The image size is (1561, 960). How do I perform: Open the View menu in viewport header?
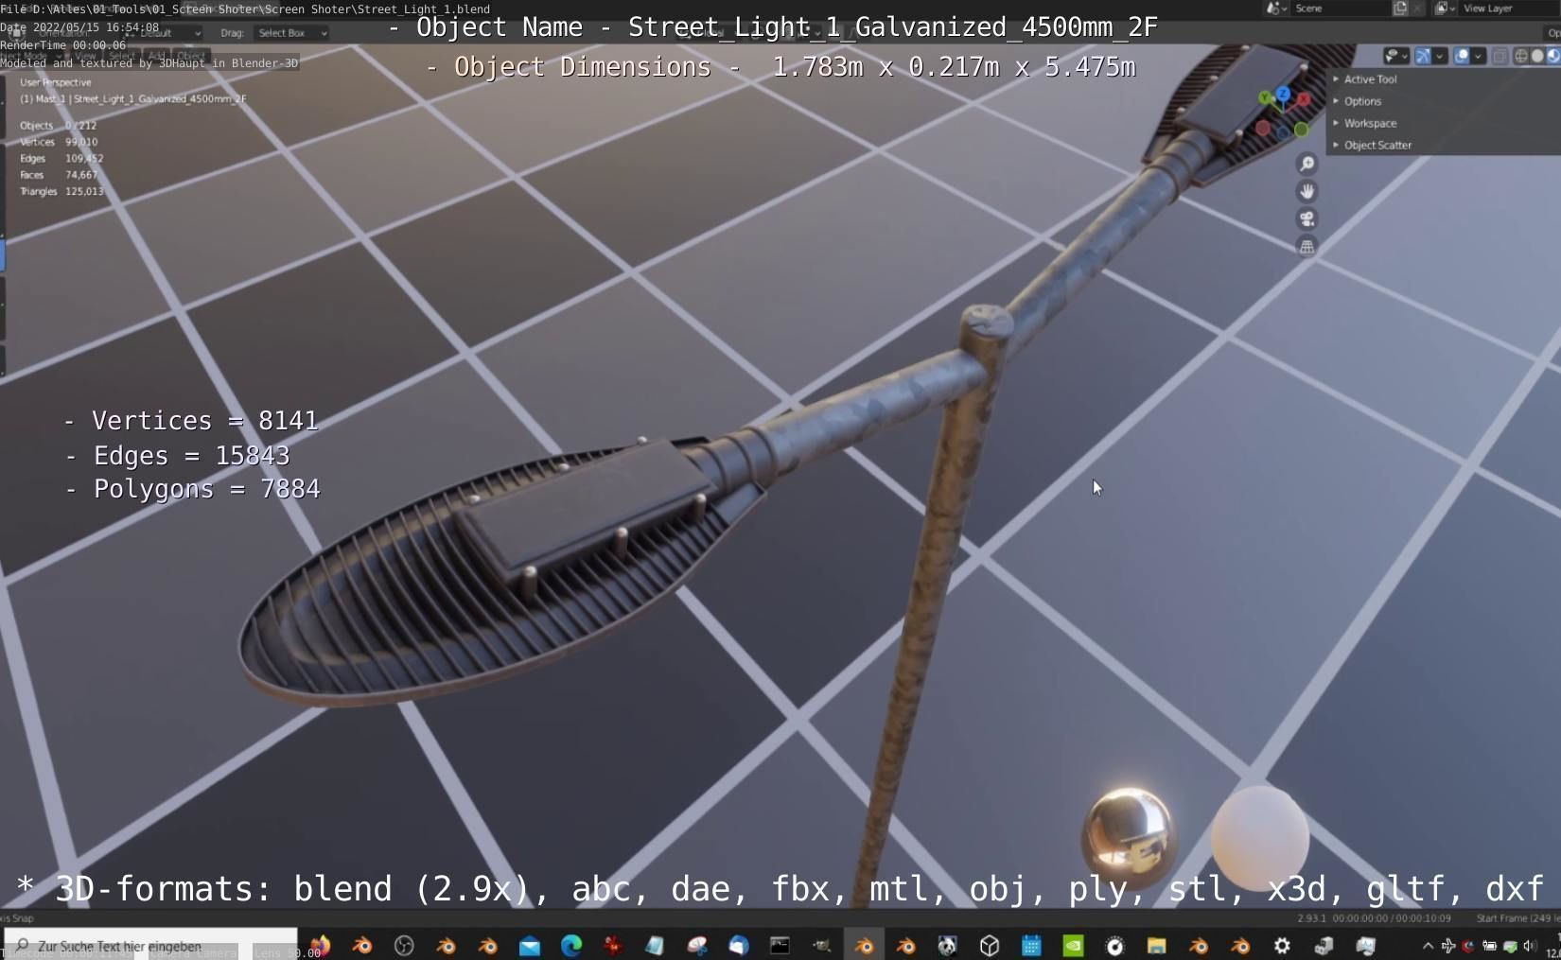click(85, 56)
